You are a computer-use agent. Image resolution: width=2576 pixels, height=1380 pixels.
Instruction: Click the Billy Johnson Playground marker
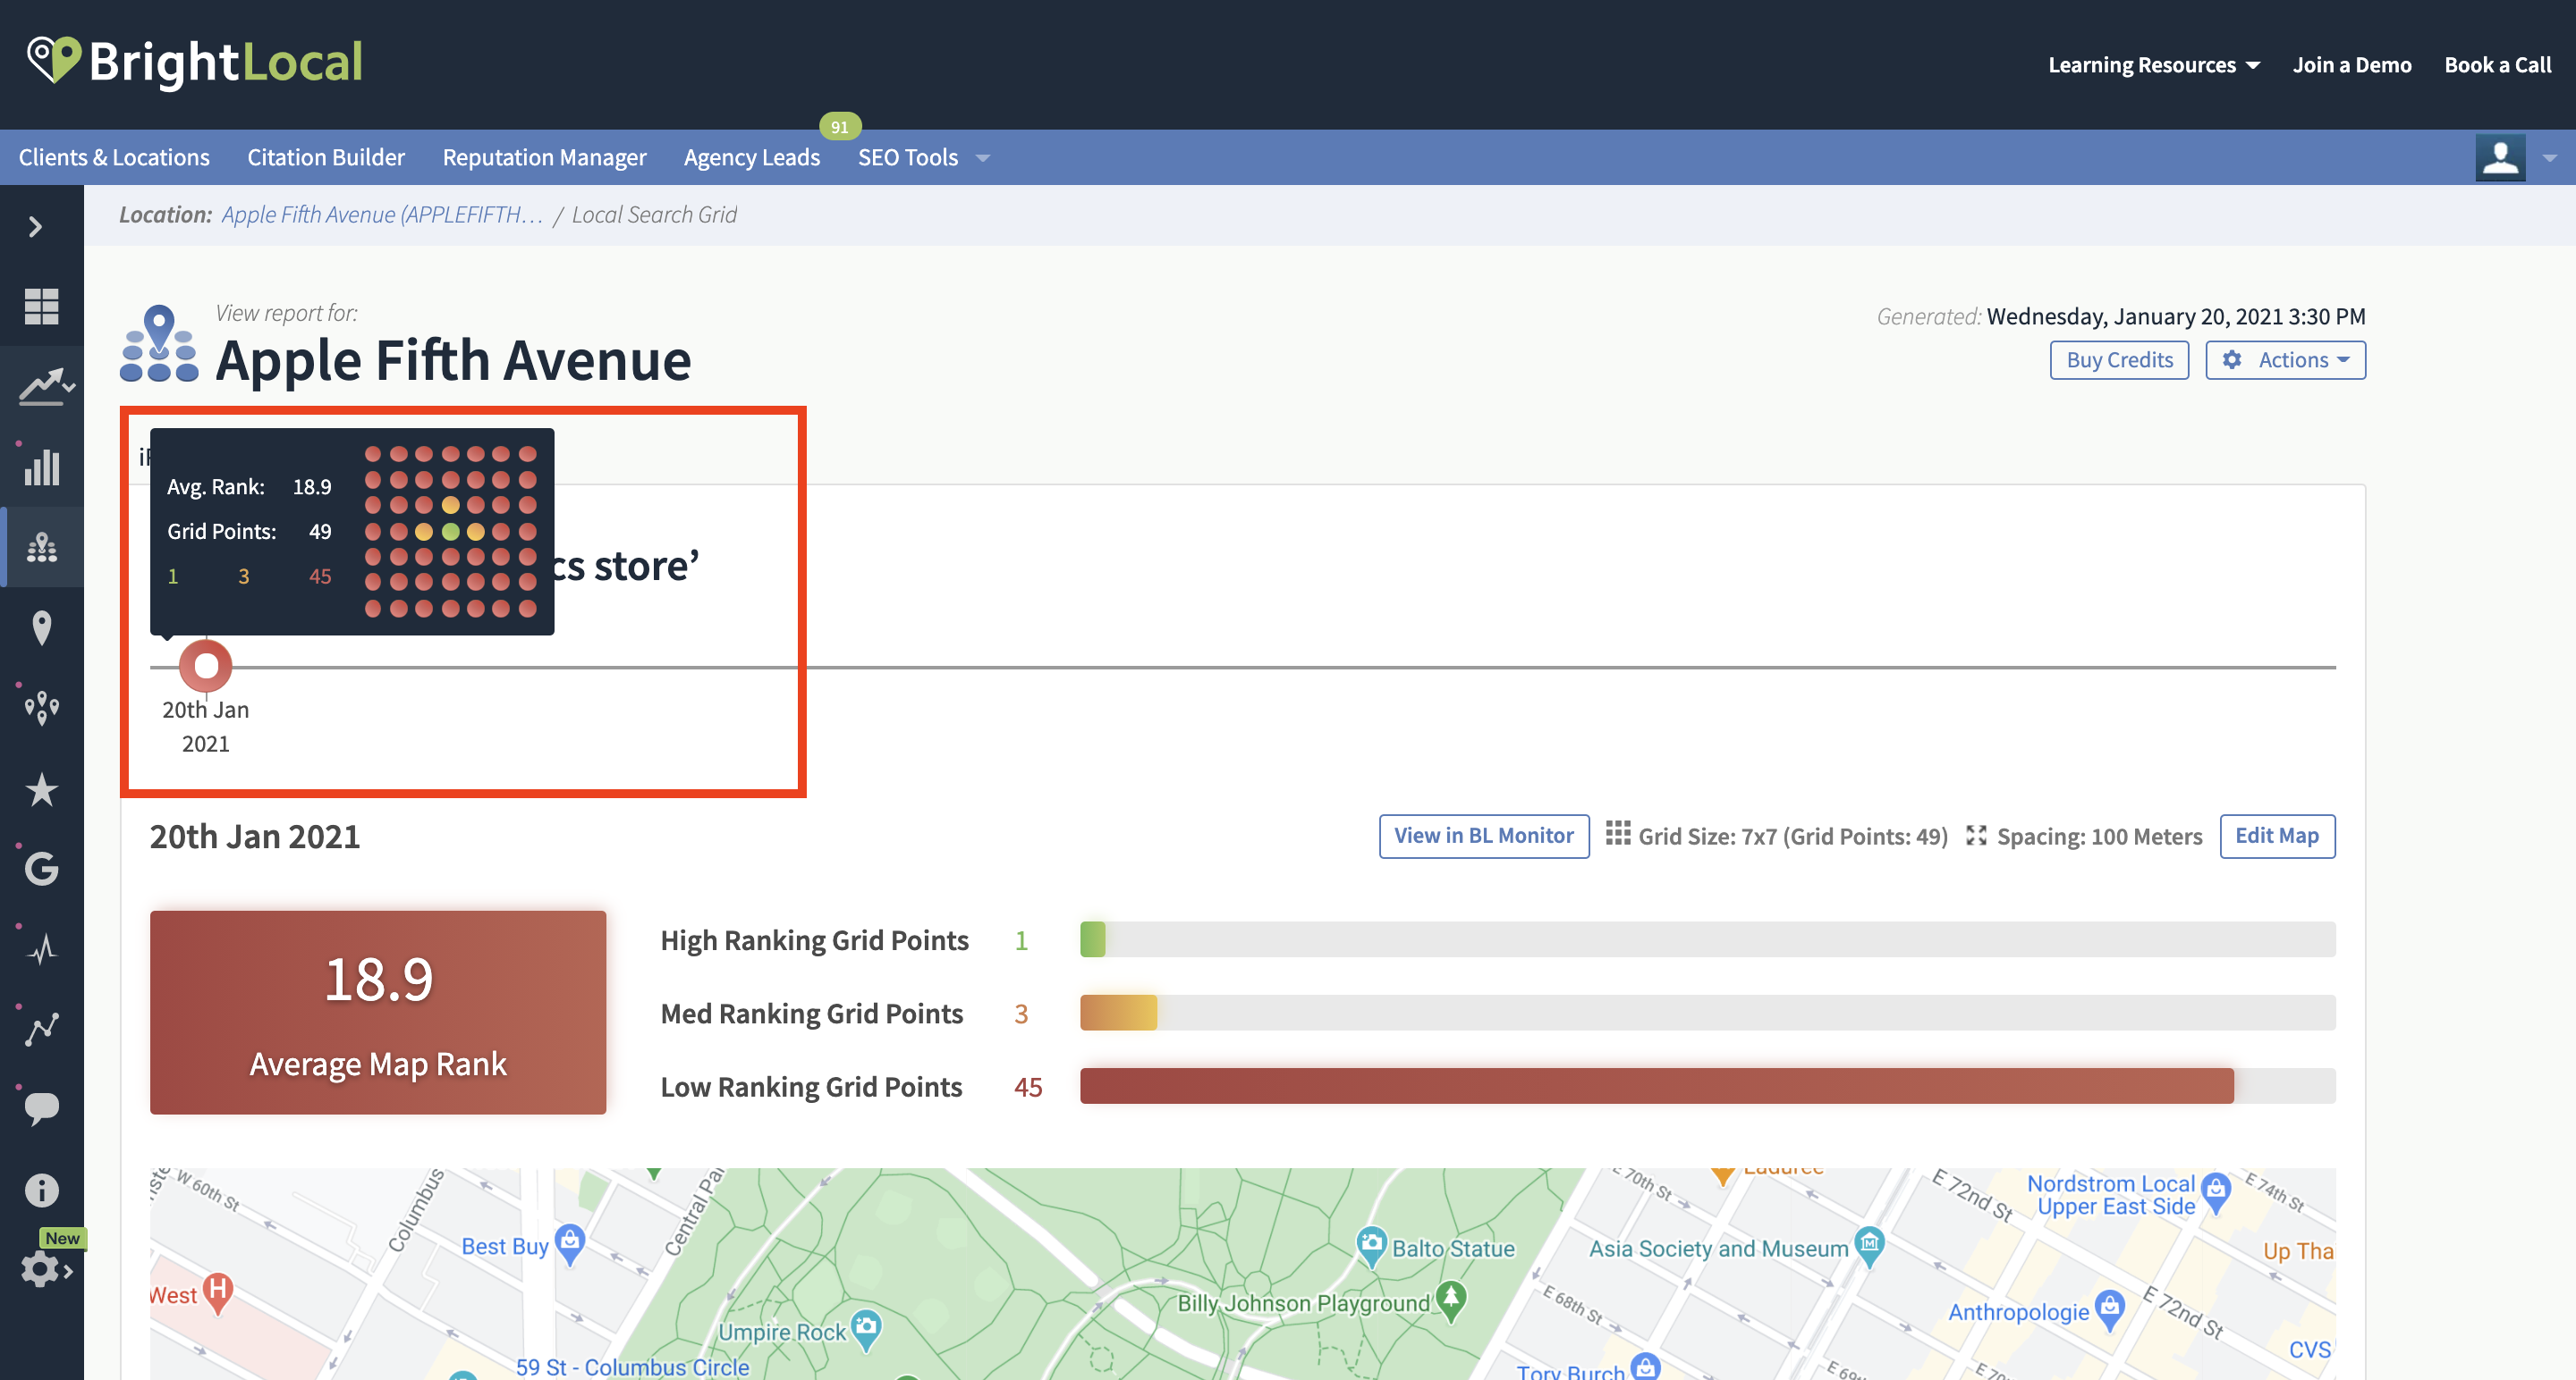(1450, 1301)
